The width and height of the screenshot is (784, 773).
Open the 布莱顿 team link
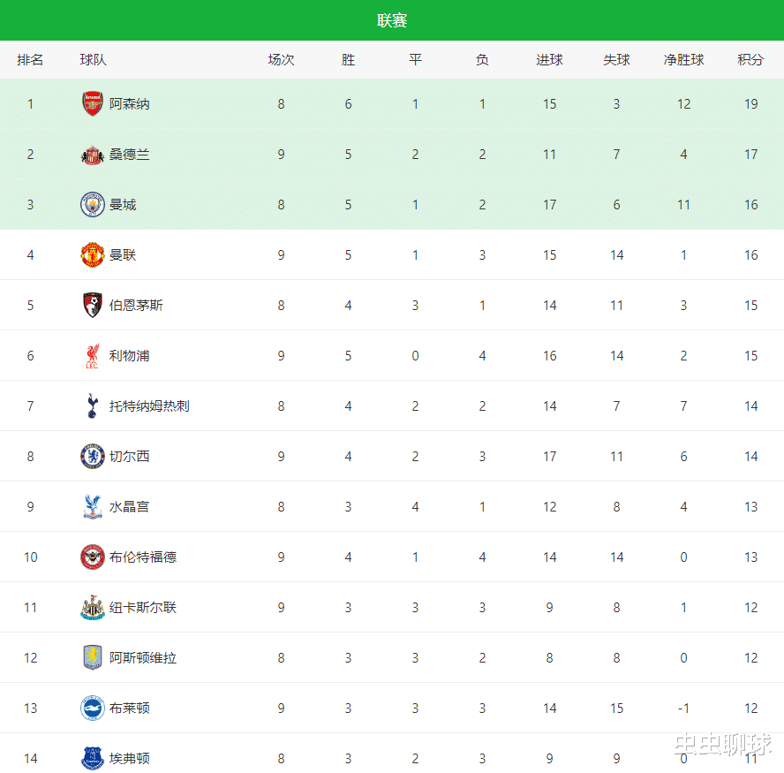coord(130,709)
